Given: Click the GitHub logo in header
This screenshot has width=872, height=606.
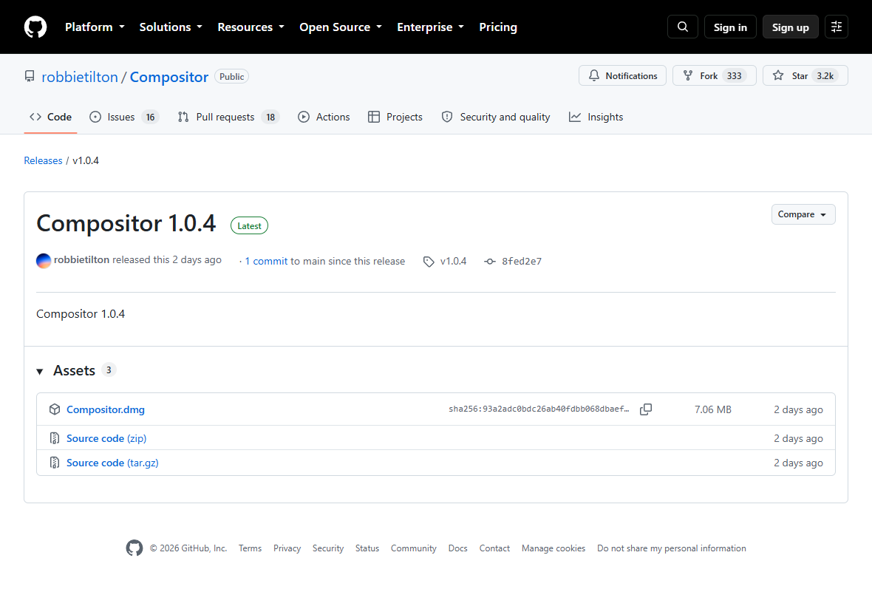Looking at the screenshot, I should pos(35,27).
